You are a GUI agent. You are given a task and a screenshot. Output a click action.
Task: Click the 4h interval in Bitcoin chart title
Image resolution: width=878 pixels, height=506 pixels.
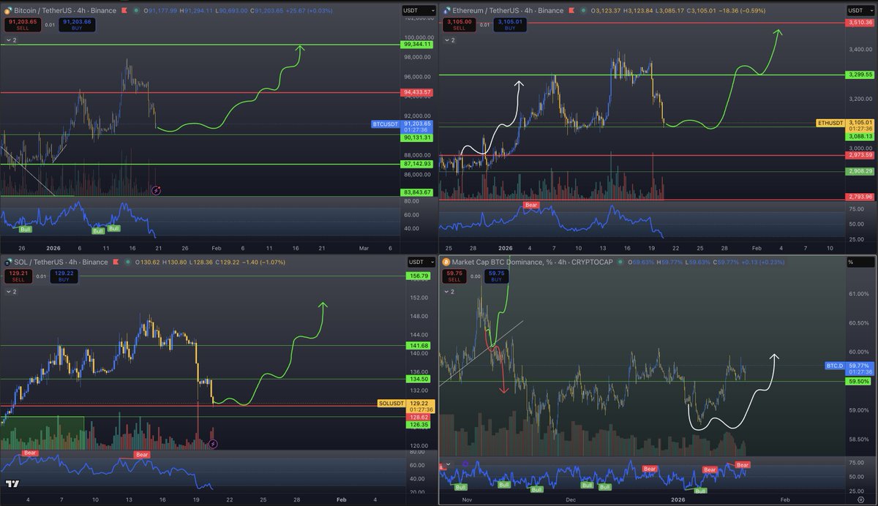click(81, 11)
